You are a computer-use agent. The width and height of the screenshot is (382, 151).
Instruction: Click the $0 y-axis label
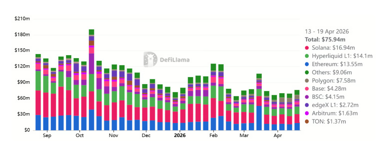[x=27, y=130]
